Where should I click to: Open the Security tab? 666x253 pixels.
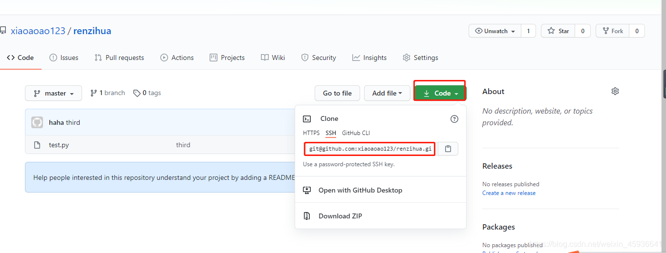click(x=319, y=58)
